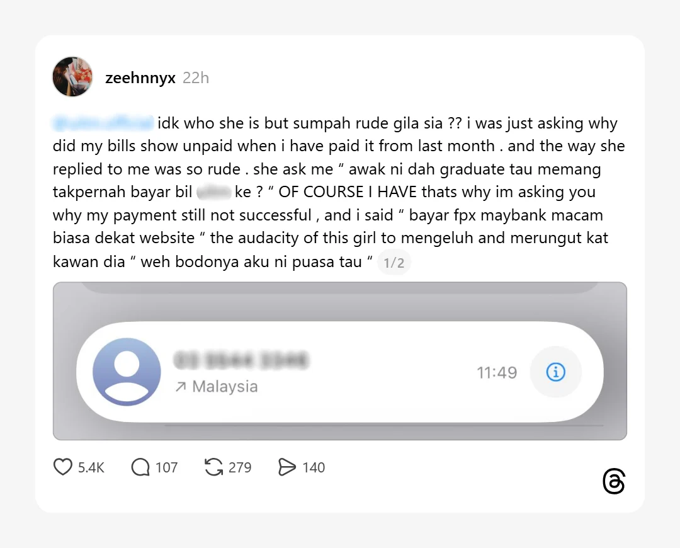
Task: Click the 22h timestamp
Action: (196, 78)
